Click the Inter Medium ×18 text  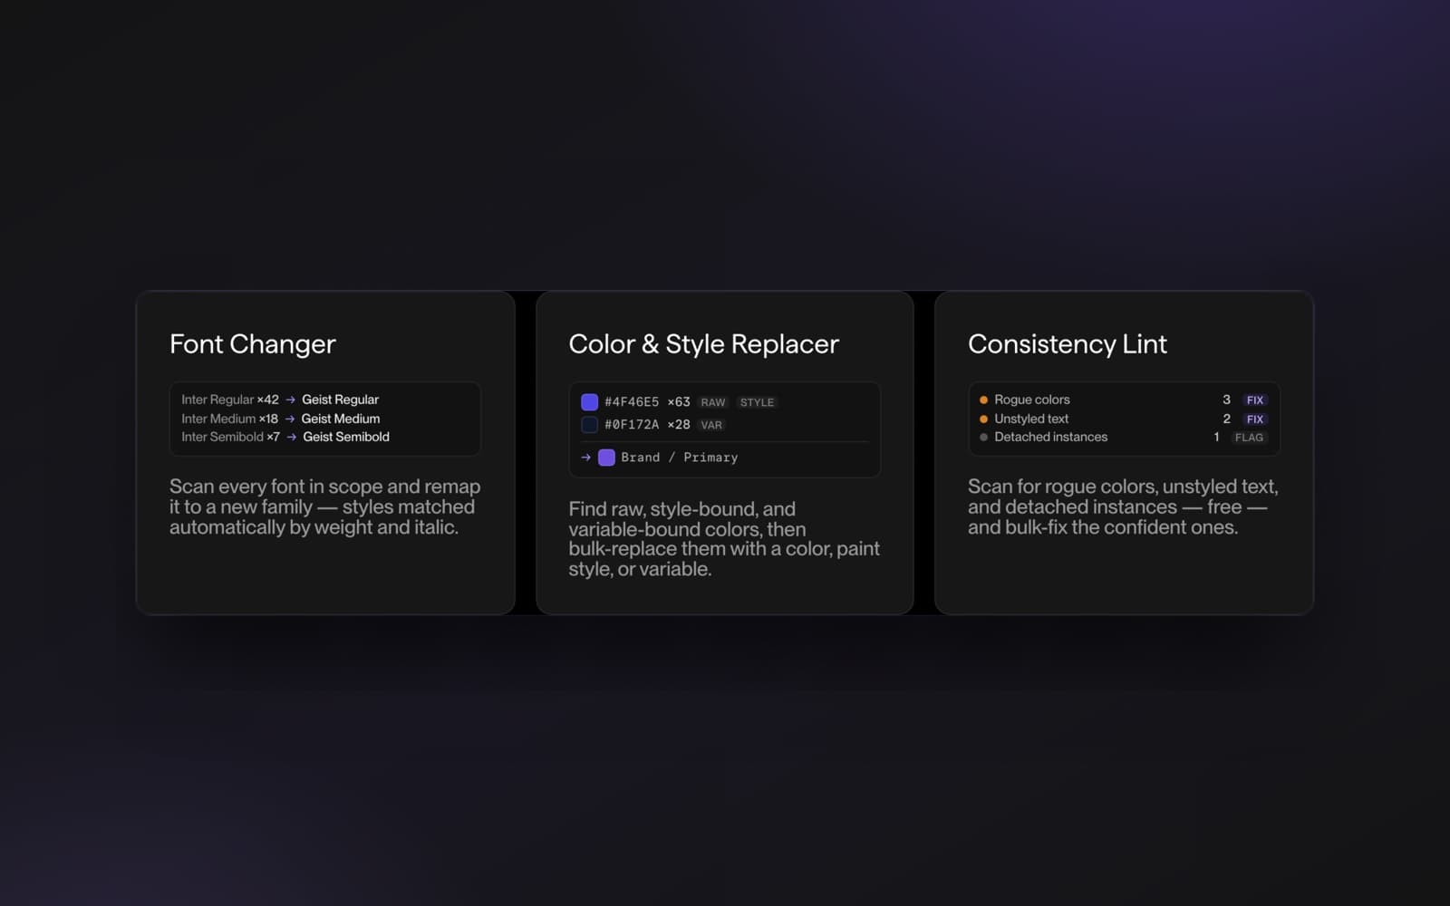click(x=229, y=419)
